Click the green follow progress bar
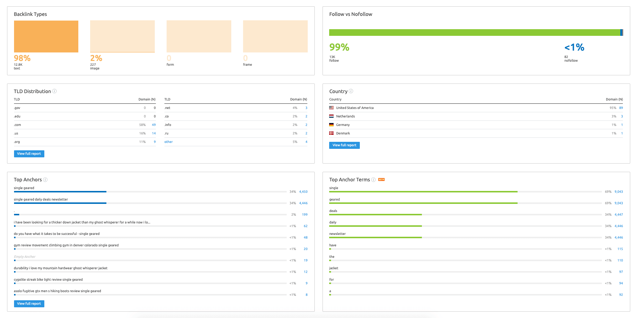This screenshot has height=318, width=638. point(475,33)
